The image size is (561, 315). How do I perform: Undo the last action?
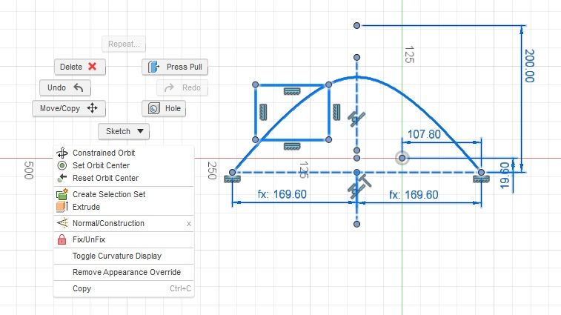tap(65, 87)
